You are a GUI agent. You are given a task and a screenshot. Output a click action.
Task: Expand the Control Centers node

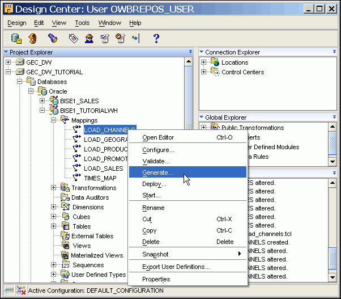204,71
